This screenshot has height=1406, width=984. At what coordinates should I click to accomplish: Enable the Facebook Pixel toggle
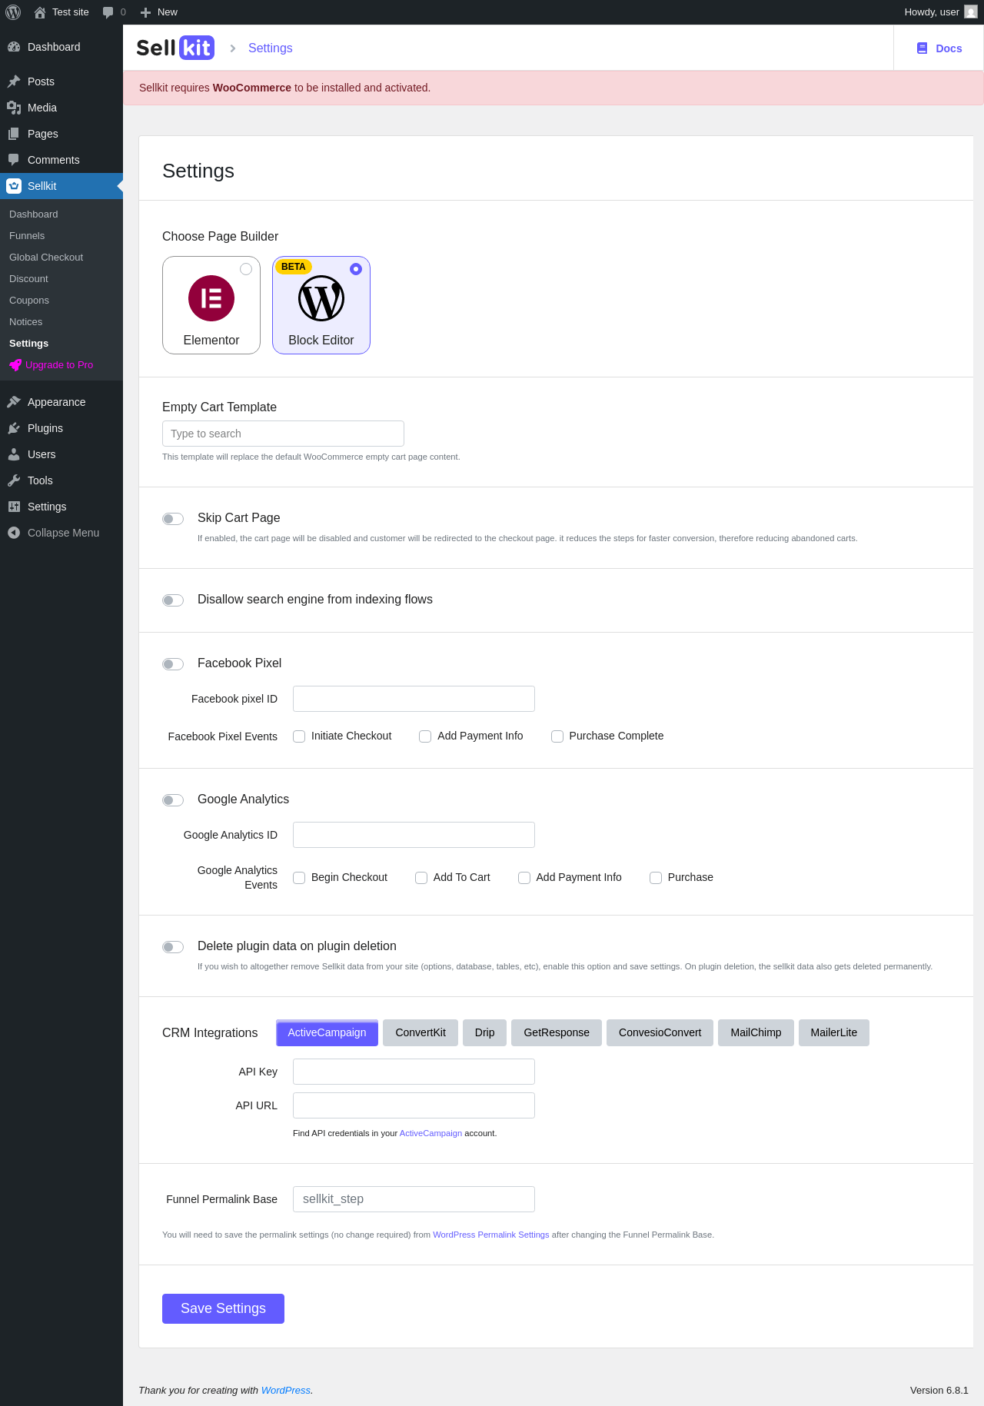(173, 664)
